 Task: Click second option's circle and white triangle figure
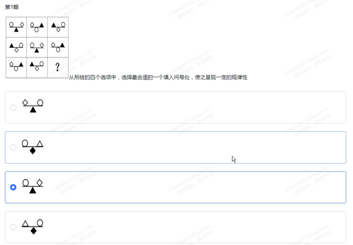click(33, 146)
